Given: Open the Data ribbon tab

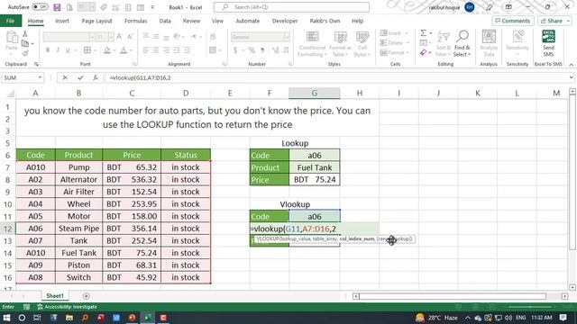Looking at the screenshot, I should (x=165, y=21).
